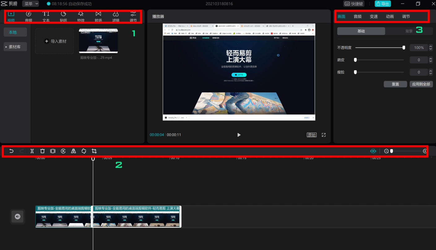Image resolution: width=436 pixels, height=250 pixels.
Task: Open the 转场 transitions panel
Action: [98, 16]
